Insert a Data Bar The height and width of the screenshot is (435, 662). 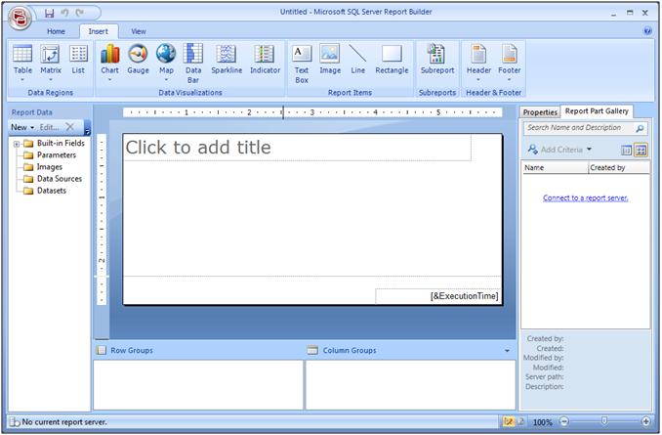point(193,64)
